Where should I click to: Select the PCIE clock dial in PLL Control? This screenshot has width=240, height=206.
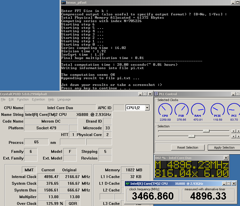218,110
